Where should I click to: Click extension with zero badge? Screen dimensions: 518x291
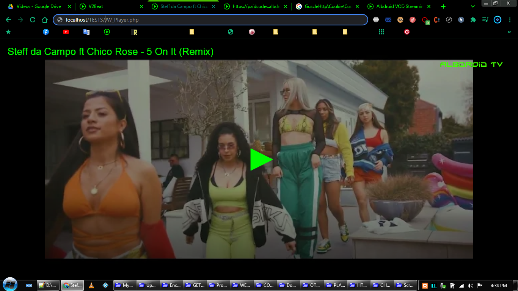click(x=425, y=20)
